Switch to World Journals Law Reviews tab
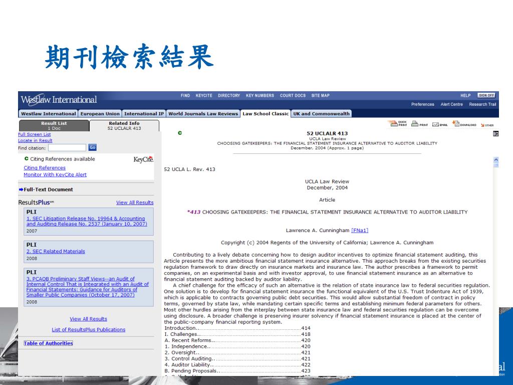Viewport: 513px width, 385px height. click(x=203, y=114)
